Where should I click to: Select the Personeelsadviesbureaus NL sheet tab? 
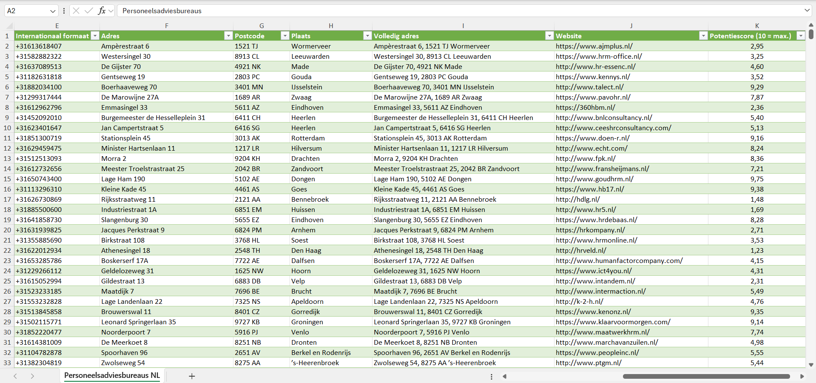(112, 375)
